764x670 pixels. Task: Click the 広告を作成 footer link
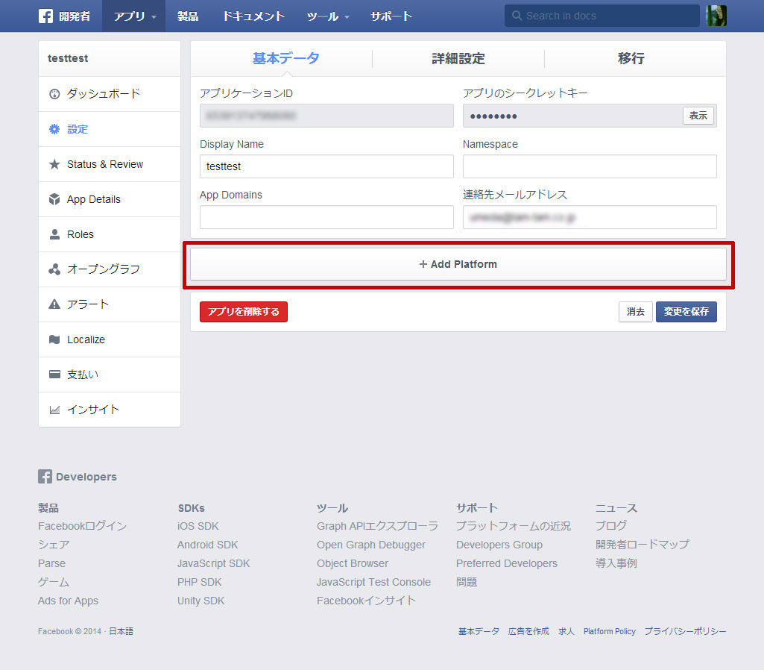[528, 631]
